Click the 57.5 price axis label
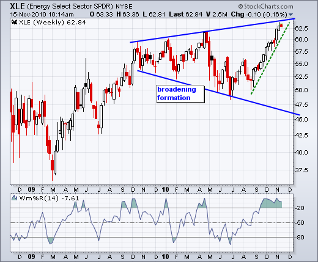Viewport: 318px width, 262px height. [301, 52]
